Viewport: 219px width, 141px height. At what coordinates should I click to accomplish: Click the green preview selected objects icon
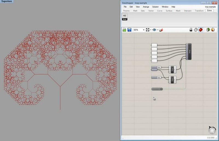pos(208,30)
